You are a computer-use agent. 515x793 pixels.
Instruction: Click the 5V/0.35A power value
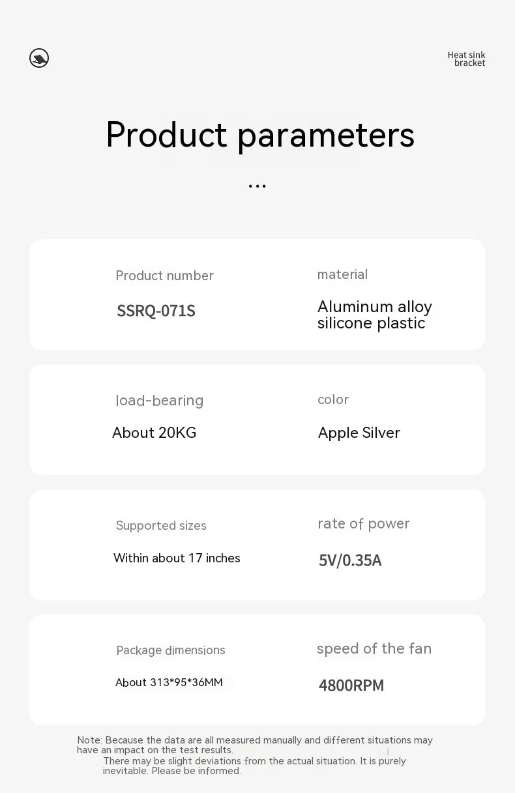[x=350, y=560]
